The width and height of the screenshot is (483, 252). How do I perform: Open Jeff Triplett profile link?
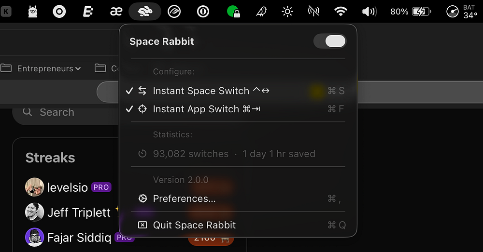click(x=79, y=212)
